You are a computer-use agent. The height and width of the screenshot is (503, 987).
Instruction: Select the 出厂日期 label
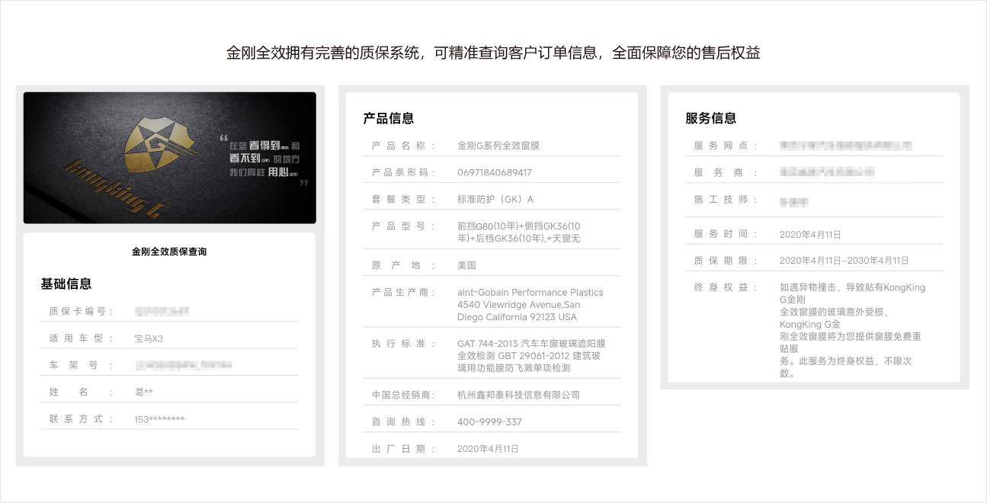[405, 448]
